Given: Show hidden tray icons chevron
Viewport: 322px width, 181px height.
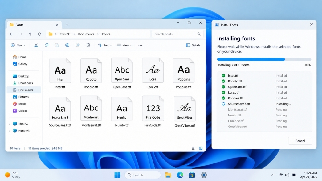Looking at the screenshot, I should [273, 175].
